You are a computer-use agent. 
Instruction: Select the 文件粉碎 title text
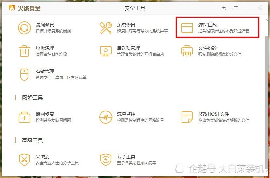tap(208, 48)
